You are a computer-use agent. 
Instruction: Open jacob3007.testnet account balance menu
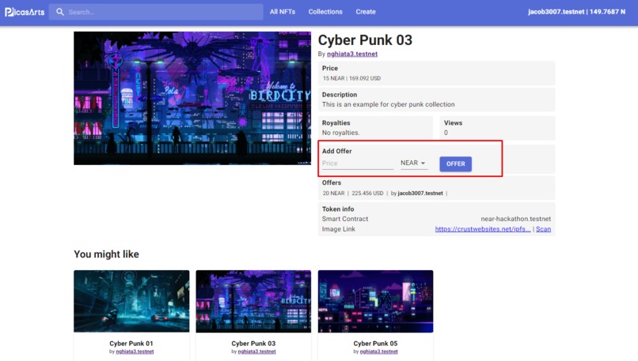[576, 12]
